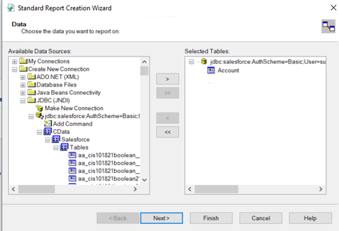Expand the Java Beans Connectivity node
The height and width of the screenshot is (231, 339).
click(x=23, y=92)
